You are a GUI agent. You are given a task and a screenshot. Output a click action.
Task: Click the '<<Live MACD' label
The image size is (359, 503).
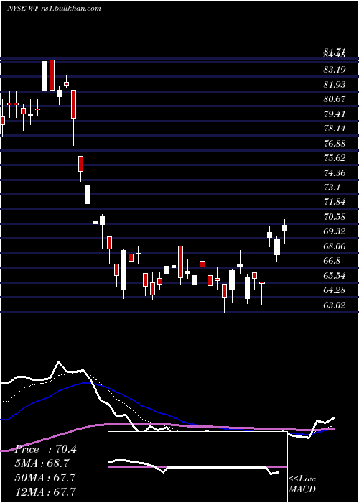pos(302,484)
